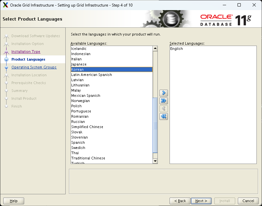Image resolution: width=262 pixels, height=206 pixels.
Task: Select Traditional Chinese language
Action: point(112,158)
